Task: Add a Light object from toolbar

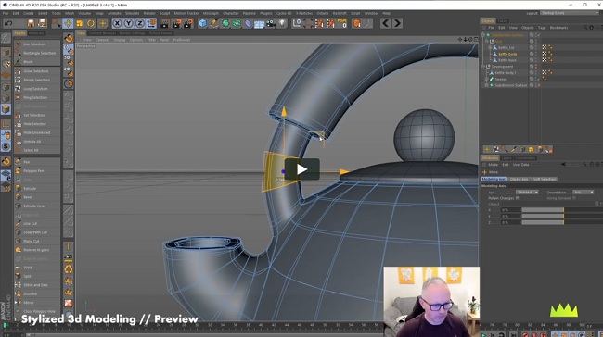Action: pyautogui.click(x=282, y=23)
